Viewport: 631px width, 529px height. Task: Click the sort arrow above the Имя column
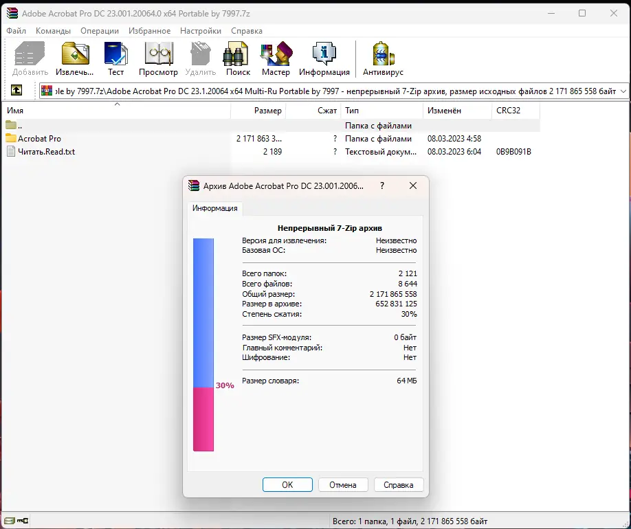tap(117, 104)
